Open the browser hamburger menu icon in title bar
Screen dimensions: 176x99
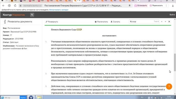155,1
